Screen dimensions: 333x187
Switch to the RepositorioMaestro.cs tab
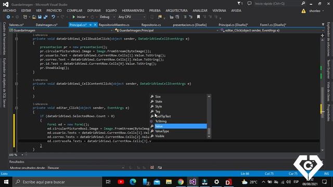tap(114, 25)
